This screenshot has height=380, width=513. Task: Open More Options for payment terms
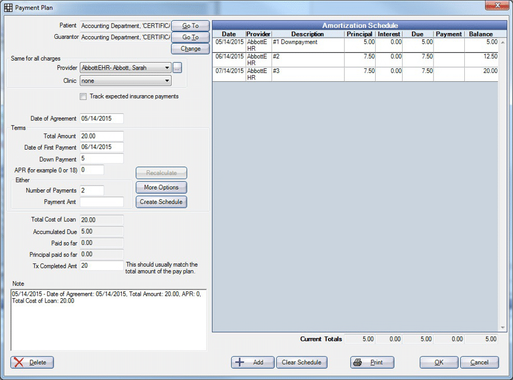(x=161, y=187)
